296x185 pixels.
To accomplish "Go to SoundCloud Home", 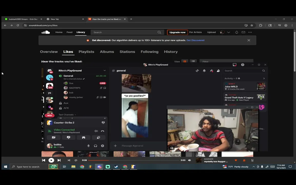I will pyautogui.click(x=59, y=32).
